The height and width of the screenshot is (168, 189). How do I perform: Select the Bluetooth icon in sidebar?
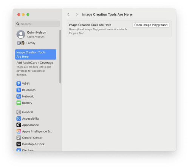pos(19,90)
